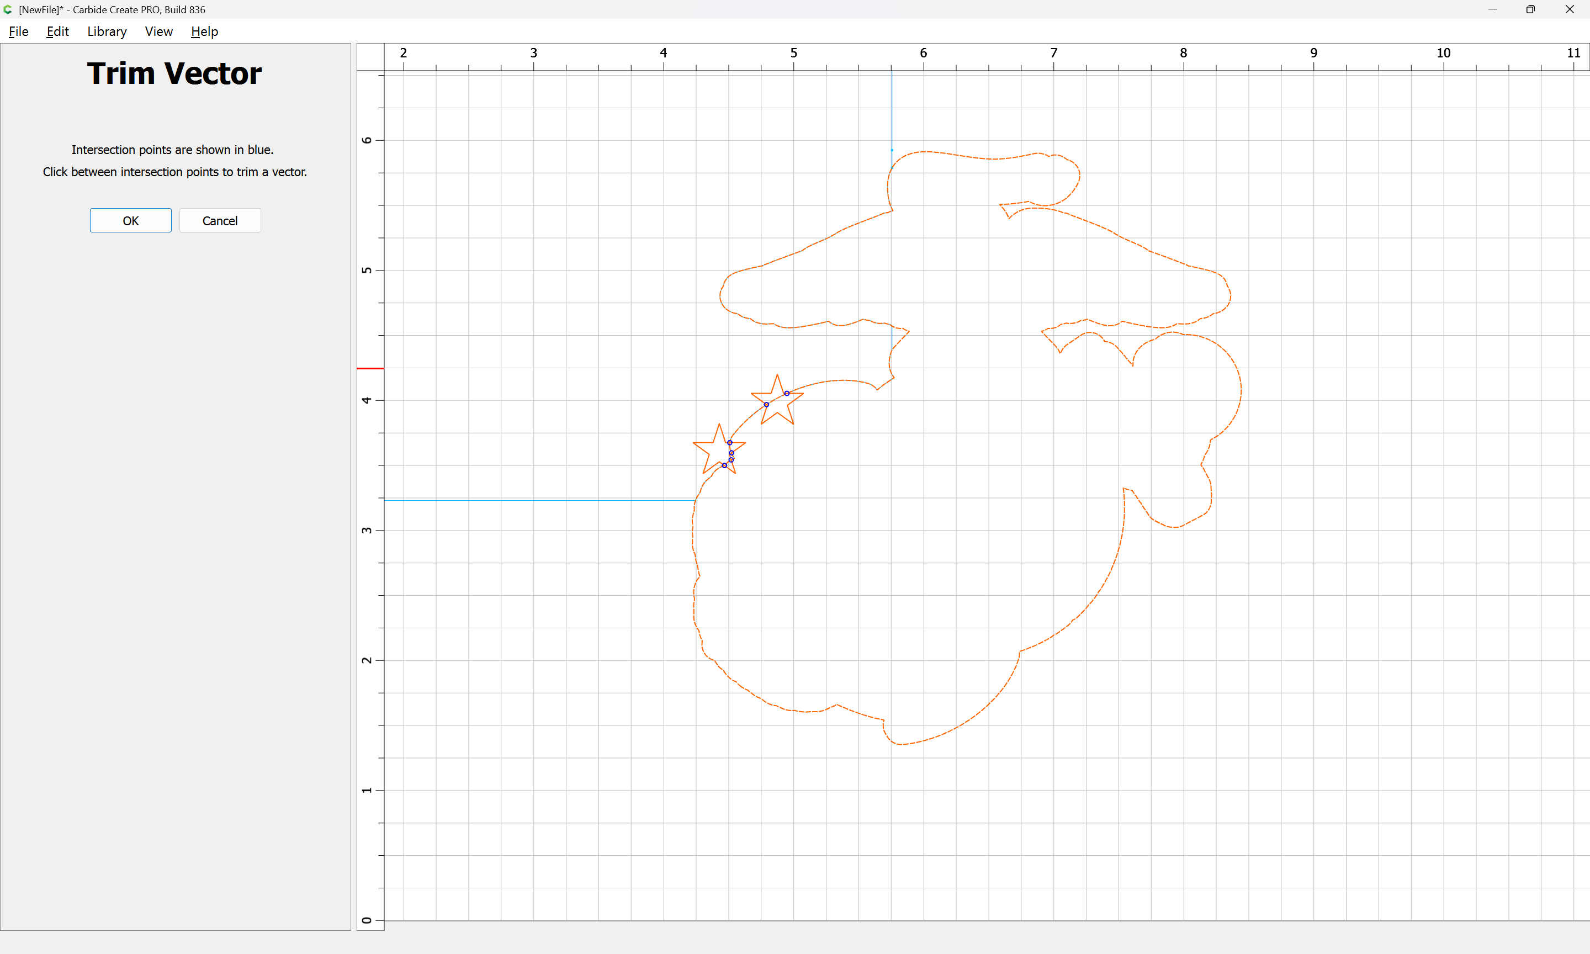Minimize the Carbide Create window
The image size is (1590, 954).
tap(1492, 9)
